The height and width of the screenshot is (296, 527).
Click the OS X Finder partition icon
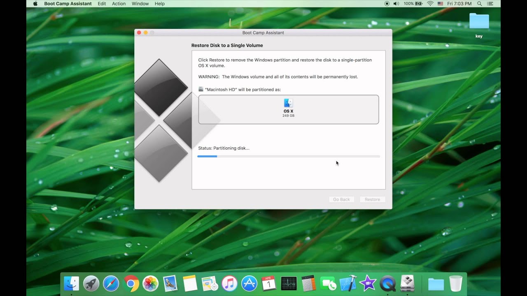(x=289, y=103)
